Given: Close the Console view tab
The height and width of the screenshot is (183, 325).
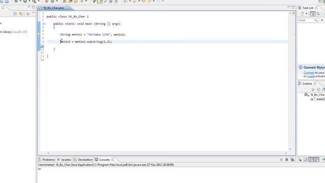Looking at the screenshot, I should [113, 160].
